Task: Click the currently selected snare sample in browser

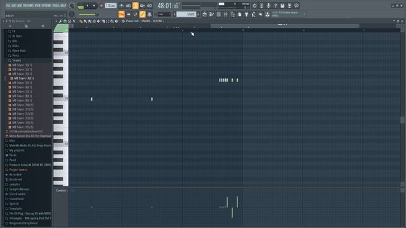Action: tap(24, 79)
